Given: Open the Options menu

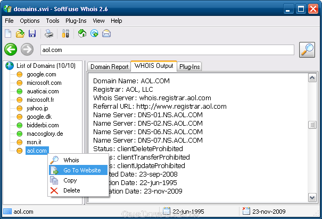Looking at the screenshot, I should (30, 21).
